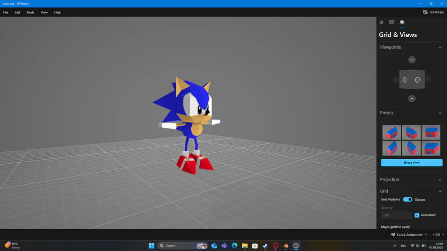The width and height of the screenshot is (447, 251).
Task: Expand the Quick Animations menu
Action: [x=409, y=235]
